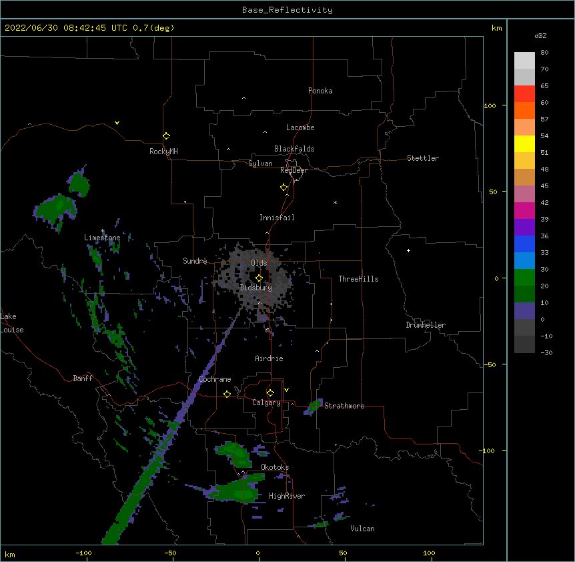Click the Base_Reflectivity title

click(287, 10)
